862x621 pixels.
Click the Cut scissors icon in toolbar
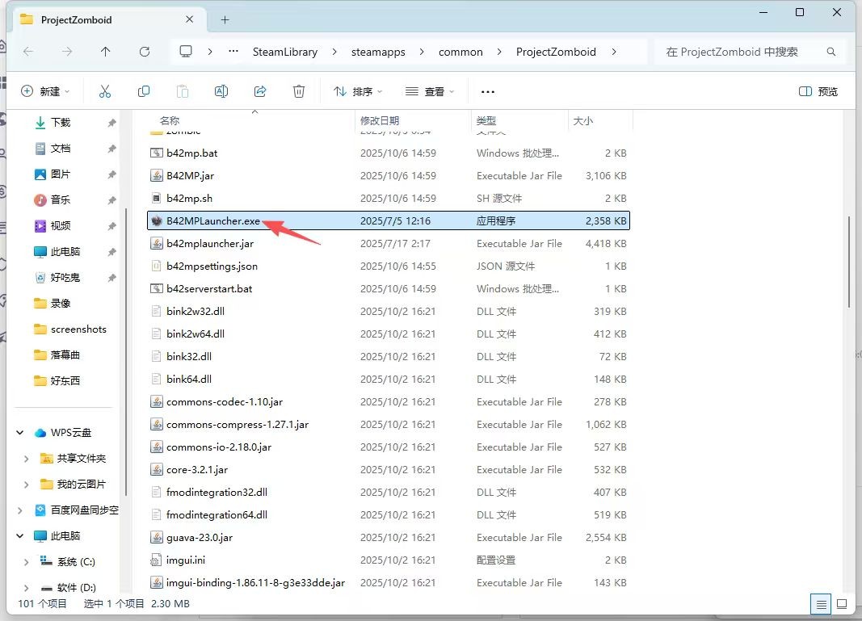(104, 91)
